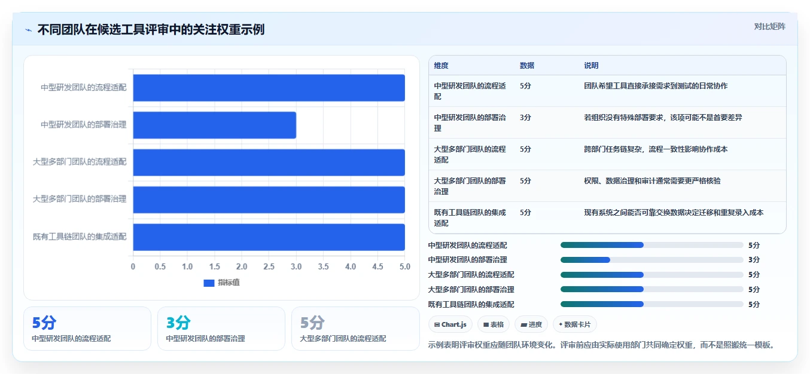Click the summary sentence starting with 示例表明评审权重

point(602,345)
